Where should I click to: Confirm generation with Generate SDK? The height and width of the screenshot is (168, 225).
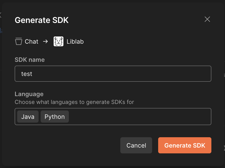[x=185, y=145]
